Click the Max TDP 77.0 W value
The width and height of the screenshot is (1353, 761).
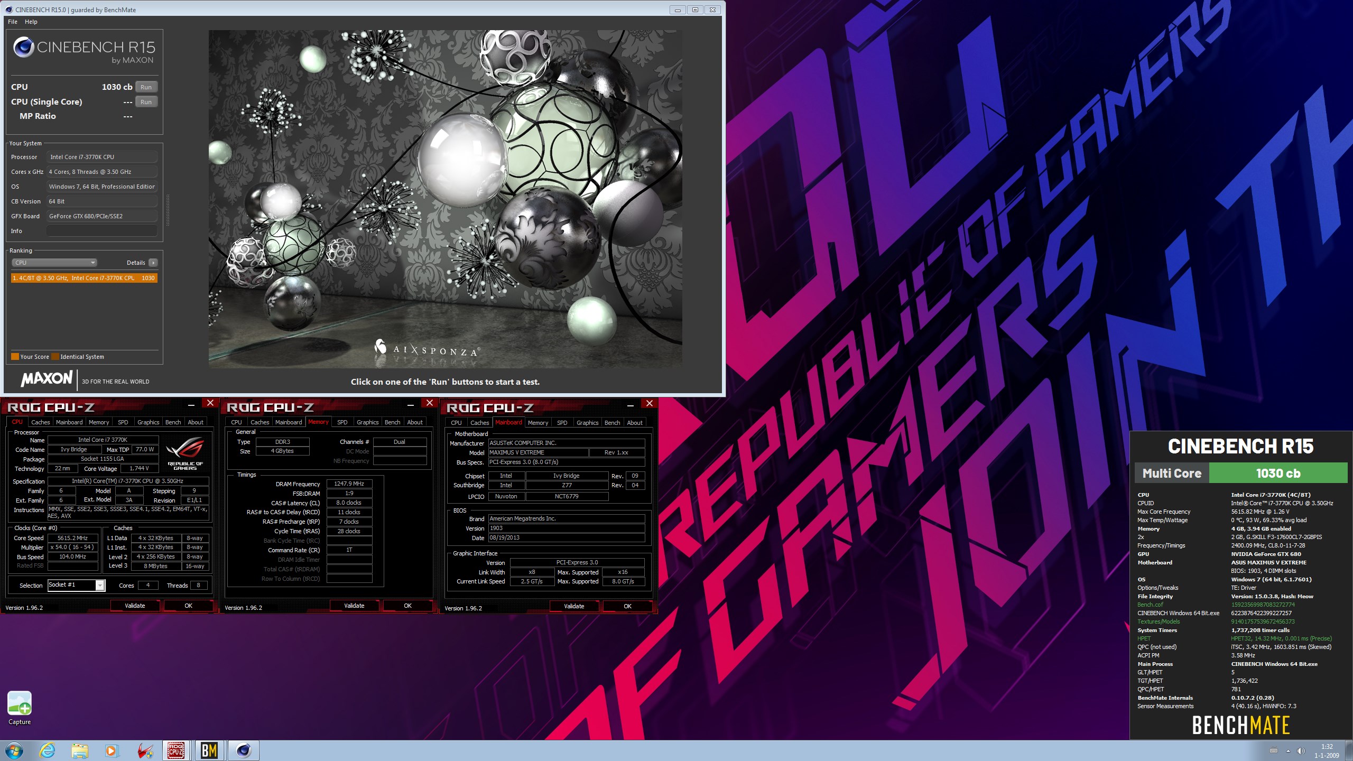pyautogui.click(x=145, y=449)
